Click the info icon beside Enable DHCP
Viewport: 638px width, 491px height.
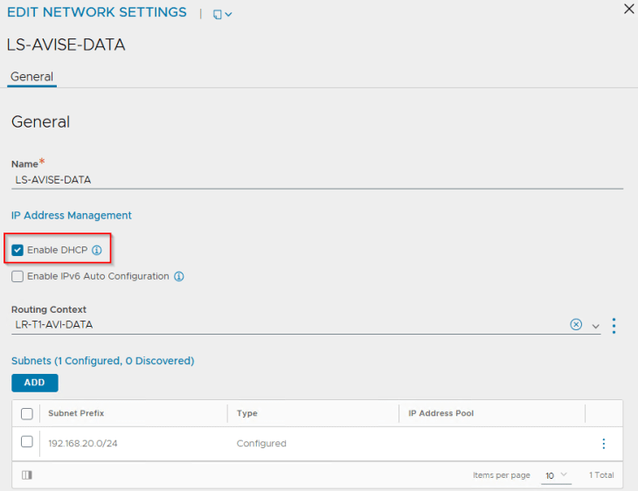pos(97,250)
